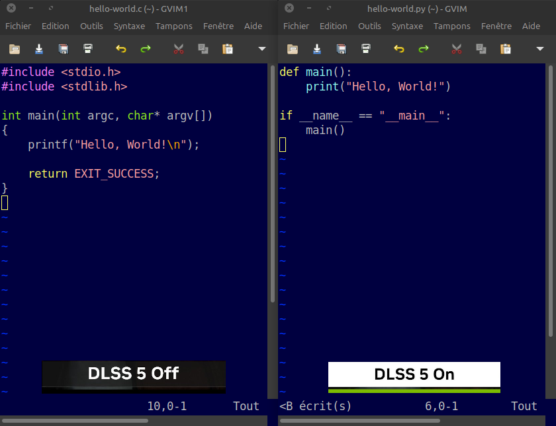Print icon in hello-world.c window

click(88, 48)
